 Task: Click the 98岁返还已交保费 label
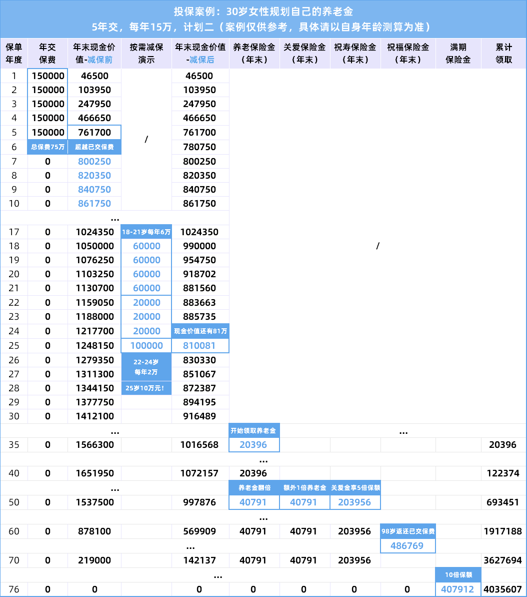408,531
